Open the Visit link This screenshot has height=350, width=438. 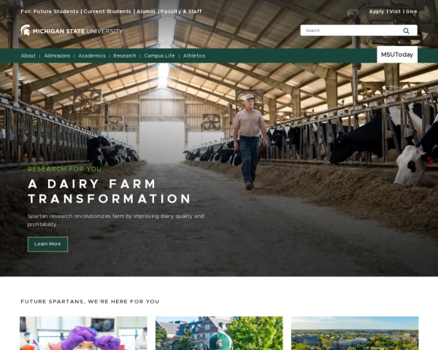coord(395,12)
